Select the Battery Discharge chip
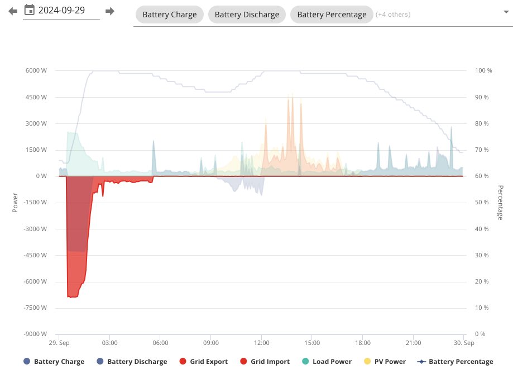 click(247, 15)
